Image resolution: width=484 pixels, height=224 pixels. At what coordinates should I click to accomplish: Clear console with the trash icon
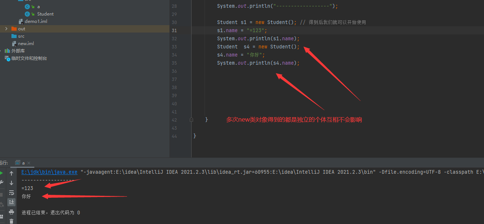tap(11, 221)
